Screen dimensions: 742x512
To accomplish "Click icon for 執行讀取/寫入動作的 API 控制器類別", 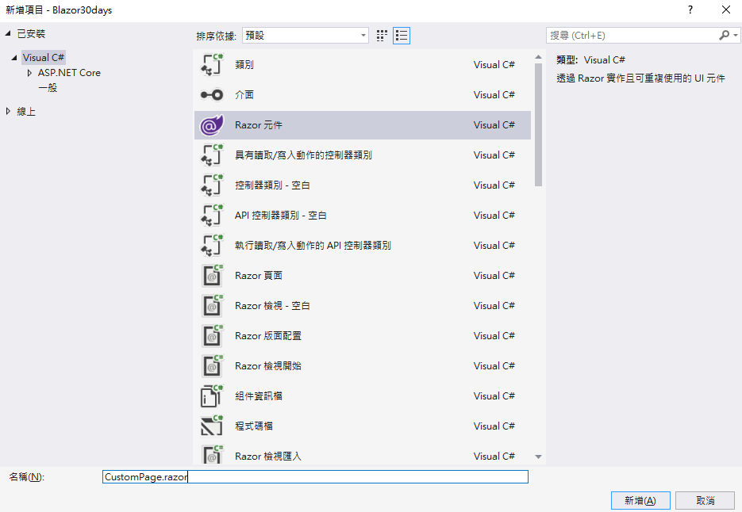I will coord(212,246).
